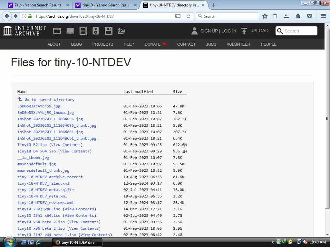
Task: Expand hidden system tray icons arrow
Action: [273, 242]
